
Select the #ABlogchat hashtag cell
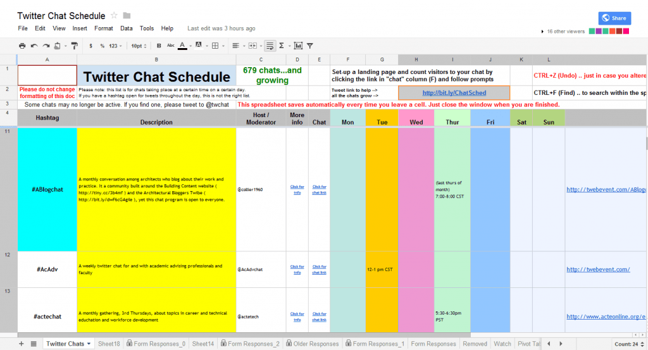pyautogui.click(x=47, y=189)
